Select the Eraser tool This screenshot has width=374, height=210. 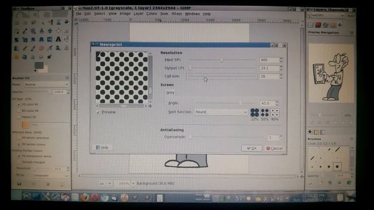click(41, 48)
